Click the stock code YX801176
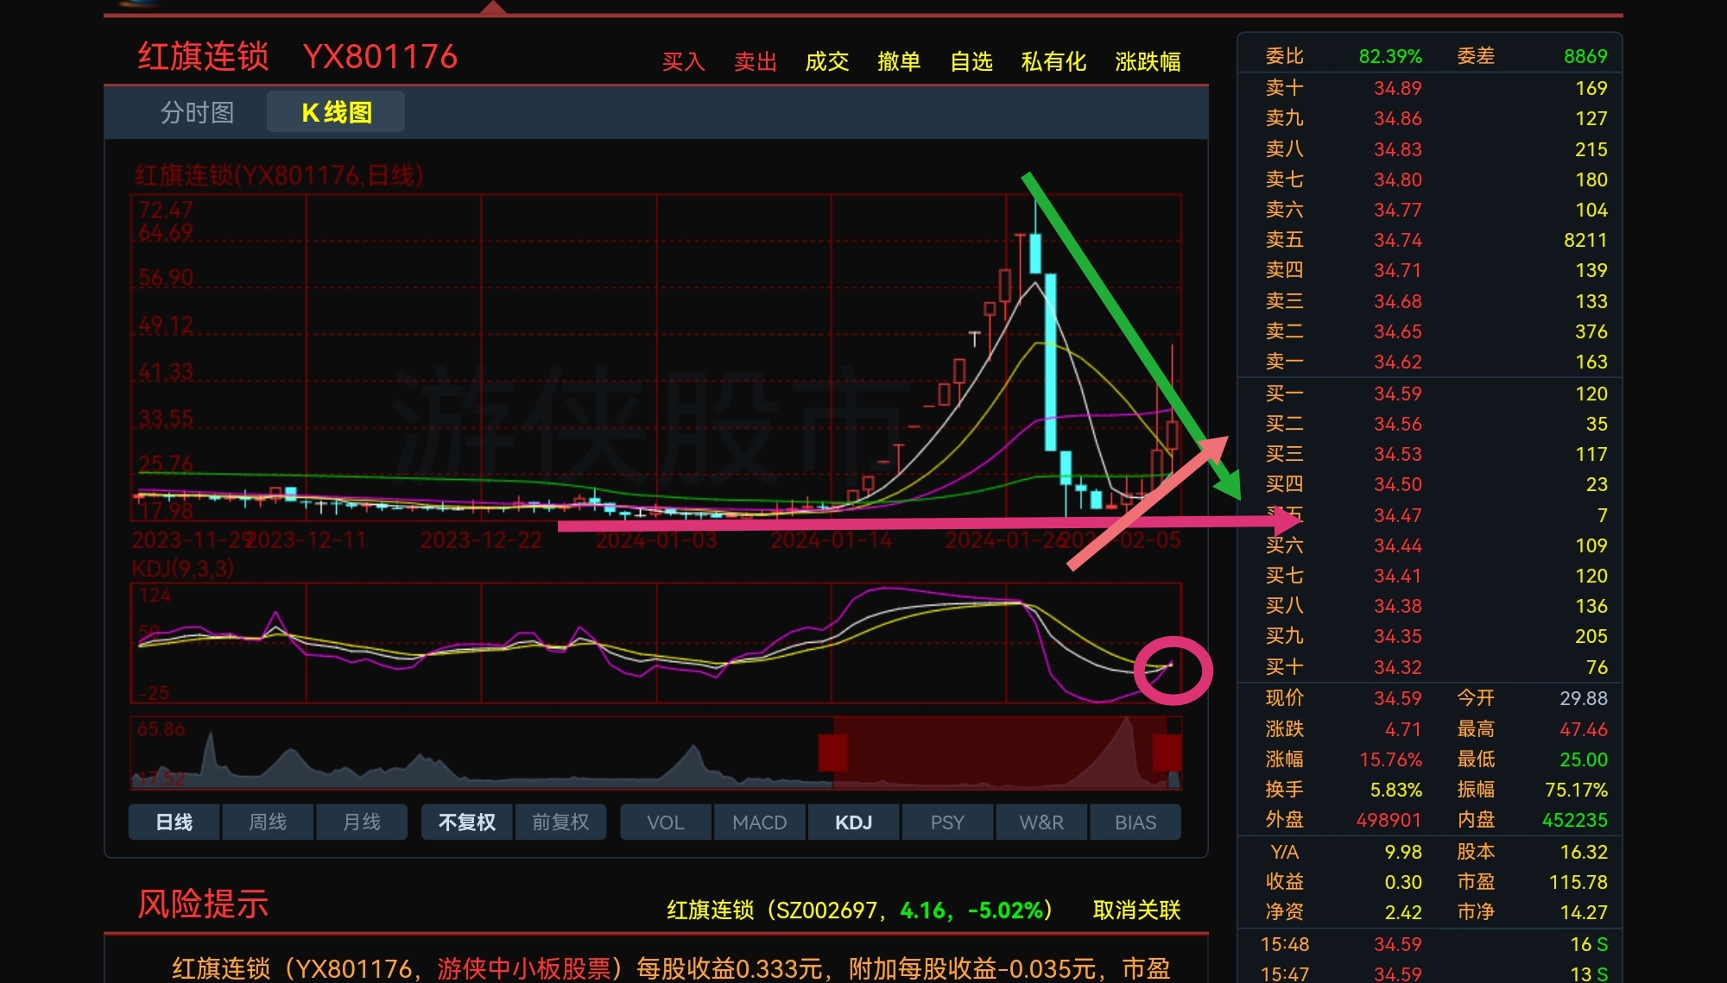Screen dimensions: 1727x983 (380, 57)
